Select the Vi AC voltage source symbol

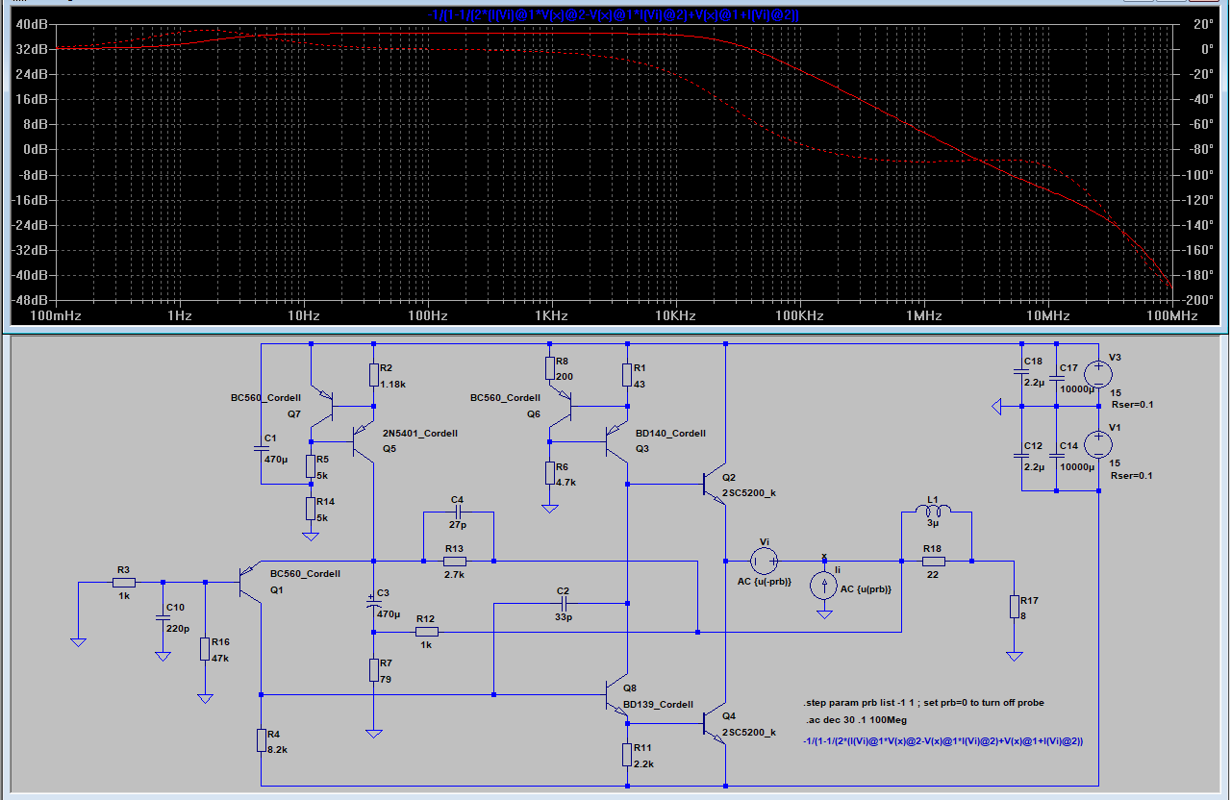click(x=765, y=560)
